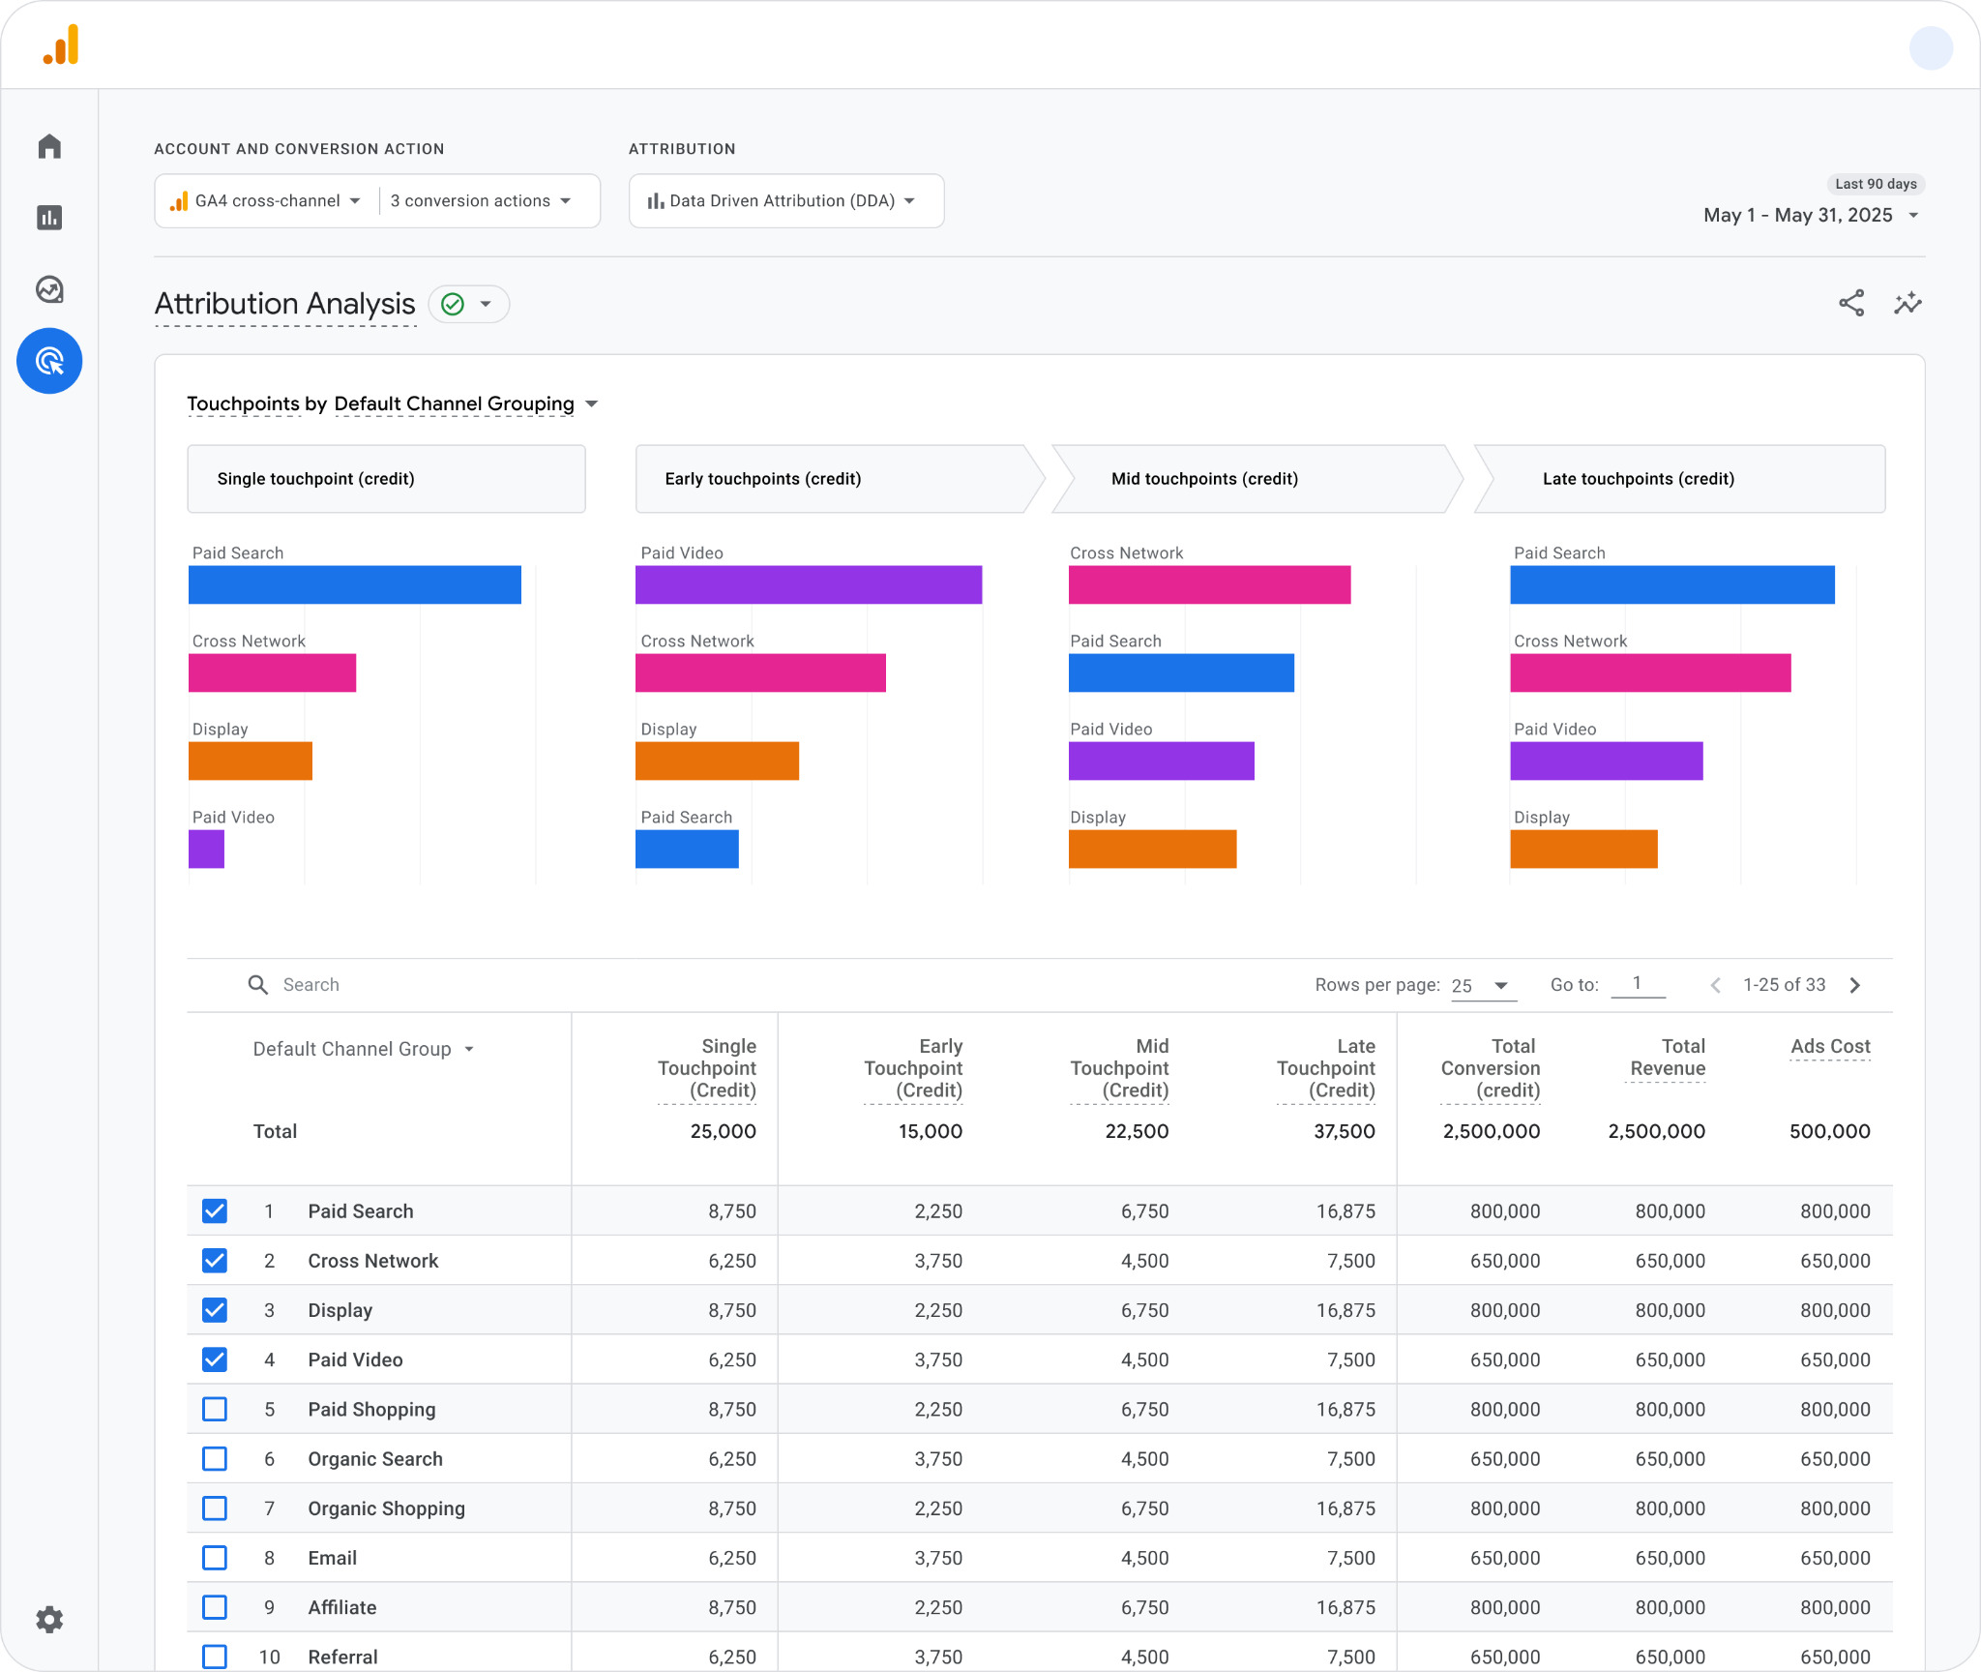This screenshot has width=1981, height=1672.
Task: Open the Insights sparkle icon
Action: [1907, 304]
